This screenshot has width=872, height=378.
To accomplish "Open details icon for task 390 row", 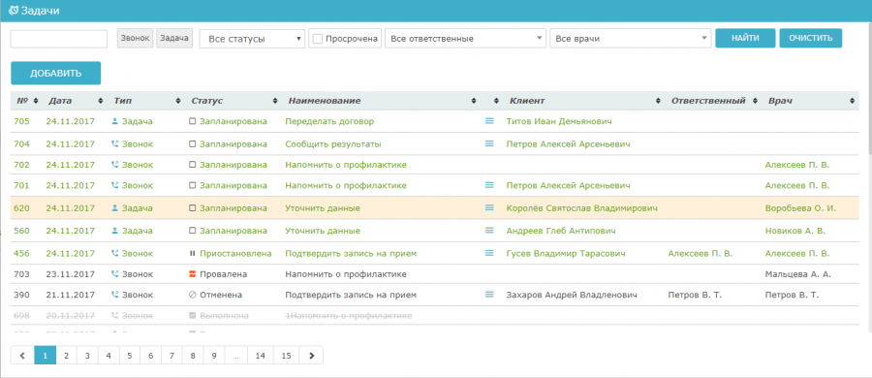I will [x=489, y=294].
